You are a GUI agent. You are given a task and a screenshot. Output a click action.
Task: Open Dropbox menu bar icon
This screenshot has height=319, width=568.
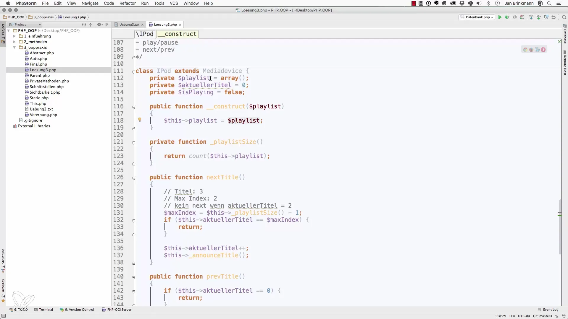coord(462,3)
